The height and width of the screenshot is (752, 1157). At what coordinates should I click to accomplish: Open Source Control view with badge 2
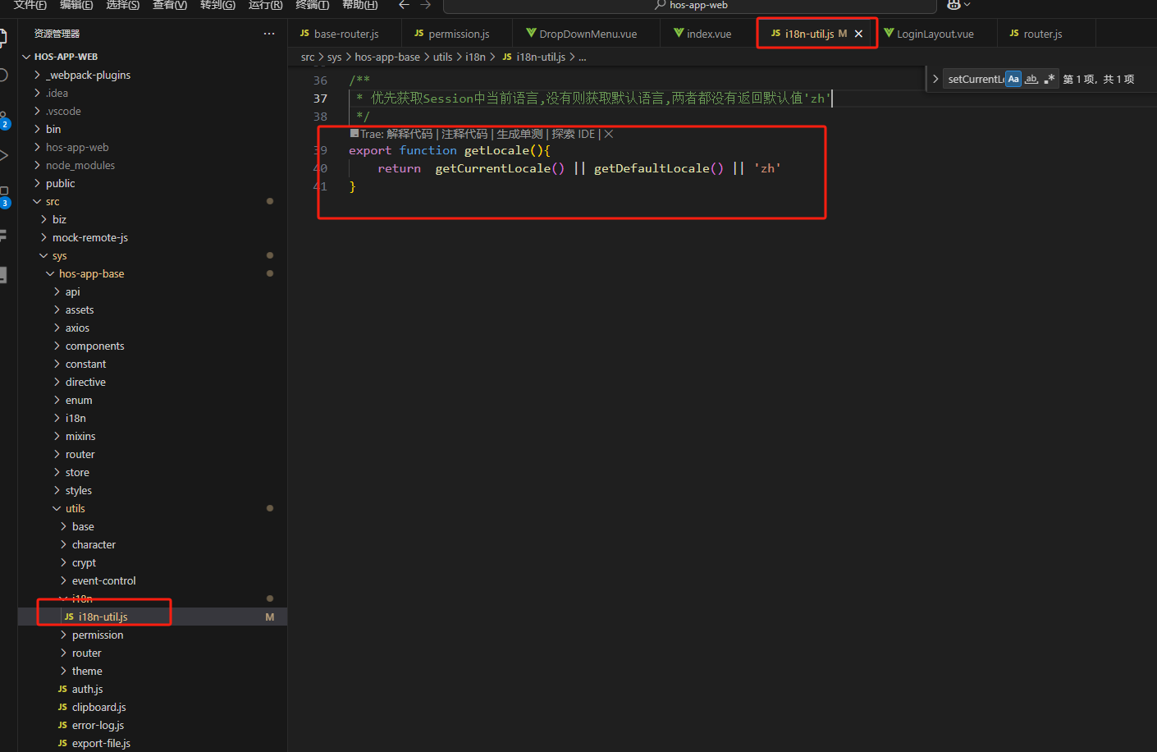3,119
